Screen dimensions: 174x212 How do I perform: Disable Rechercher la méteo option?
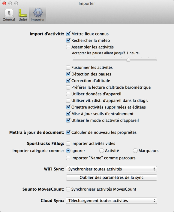pos(68,40)
